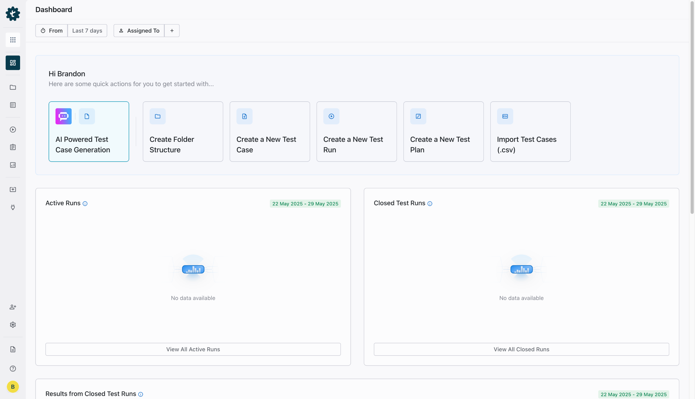Open the app switcher grid icon
Image resolution: width=695 pixels, height=399 pixels.
click(13, 40)
